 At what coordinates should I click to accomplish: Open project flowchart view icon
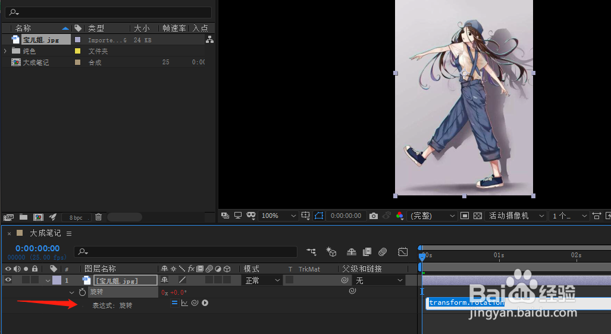click(209, 39)
